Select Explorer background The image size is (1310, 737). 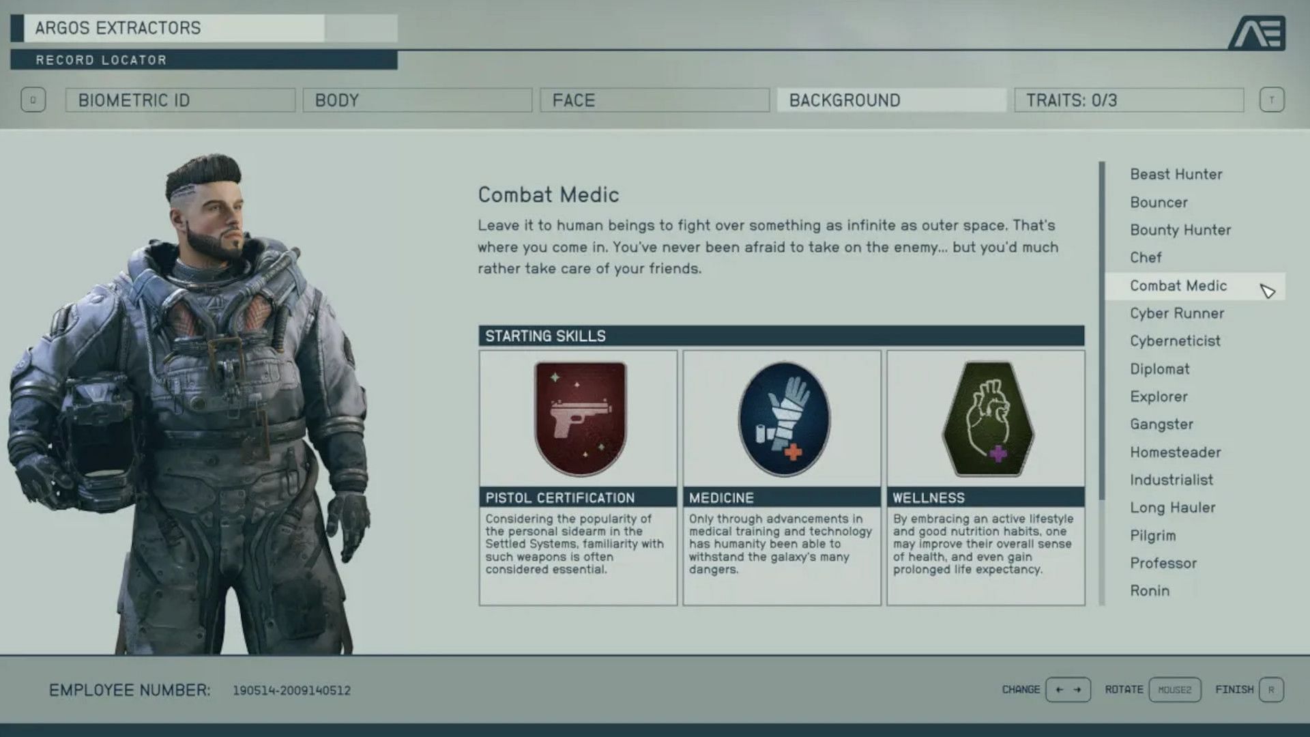click(1159, 396)
